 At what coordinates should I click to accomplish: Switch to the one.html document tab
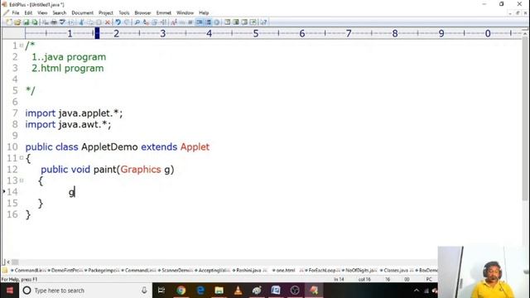287,271
